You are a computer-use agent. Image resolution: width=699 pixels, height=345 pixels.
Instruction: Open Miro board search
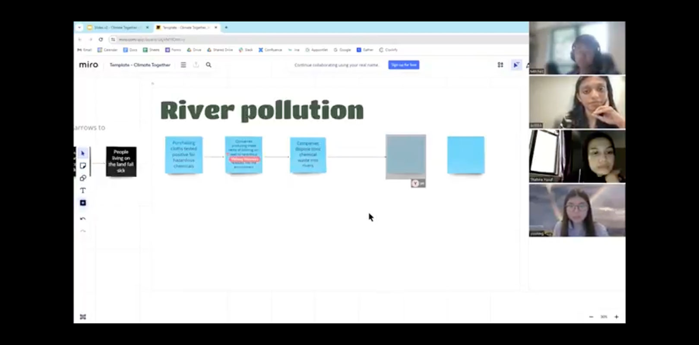coord(209,65)
